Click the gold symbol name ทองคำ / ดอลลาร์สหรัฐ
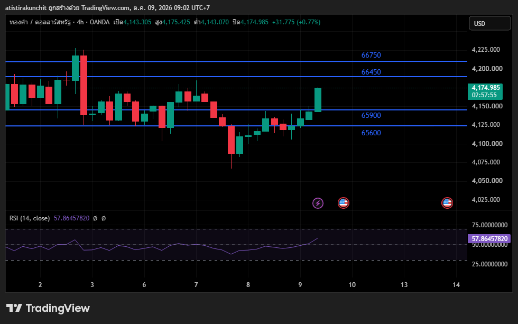 [40, 22]
